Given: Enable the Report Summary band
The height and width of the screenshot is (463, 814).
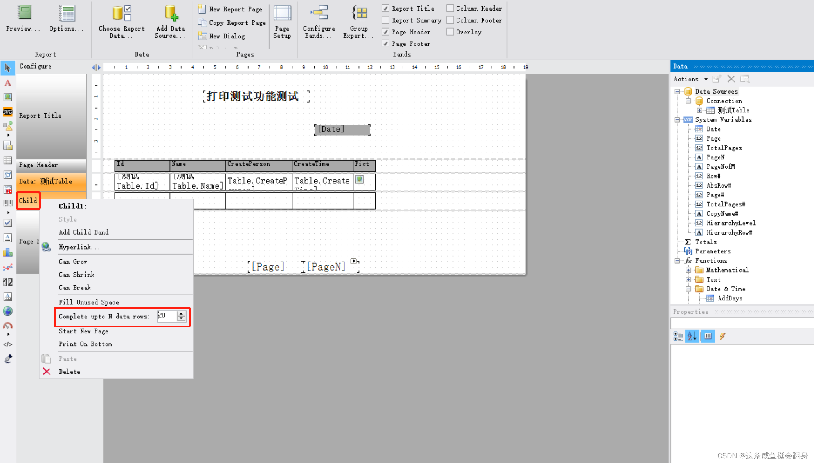Looking at the screenshot, I should (385, 20).
